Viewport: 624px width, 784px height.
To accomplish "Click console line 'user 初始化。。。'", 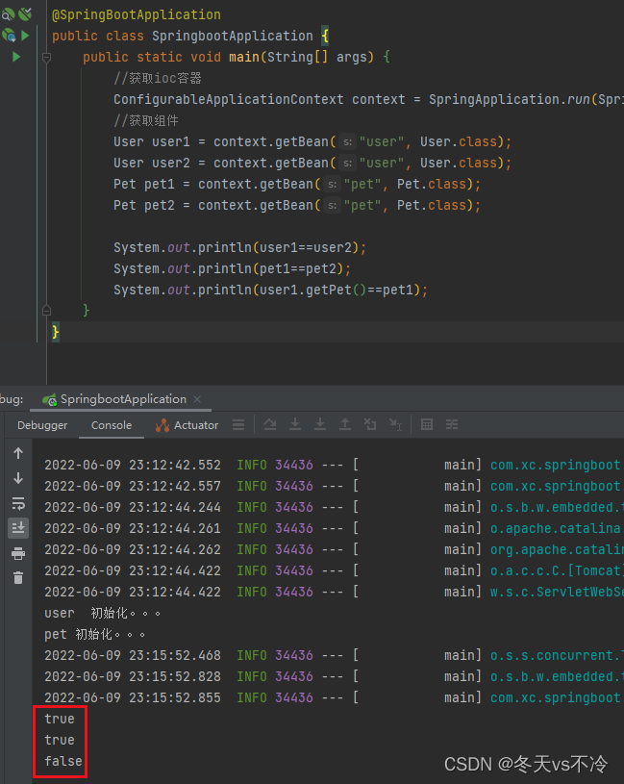I will pos(103,613).
